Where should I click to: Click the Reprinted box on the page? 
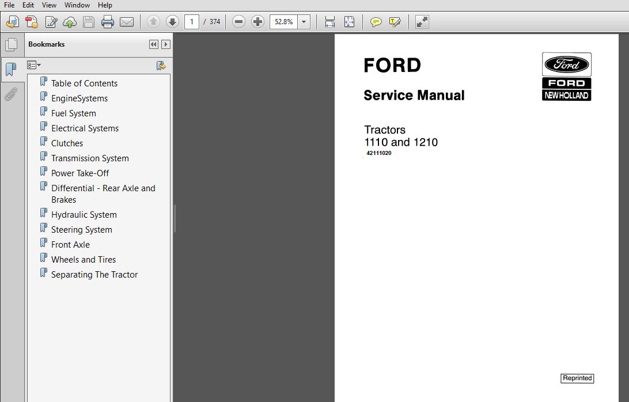click(577, 378)
